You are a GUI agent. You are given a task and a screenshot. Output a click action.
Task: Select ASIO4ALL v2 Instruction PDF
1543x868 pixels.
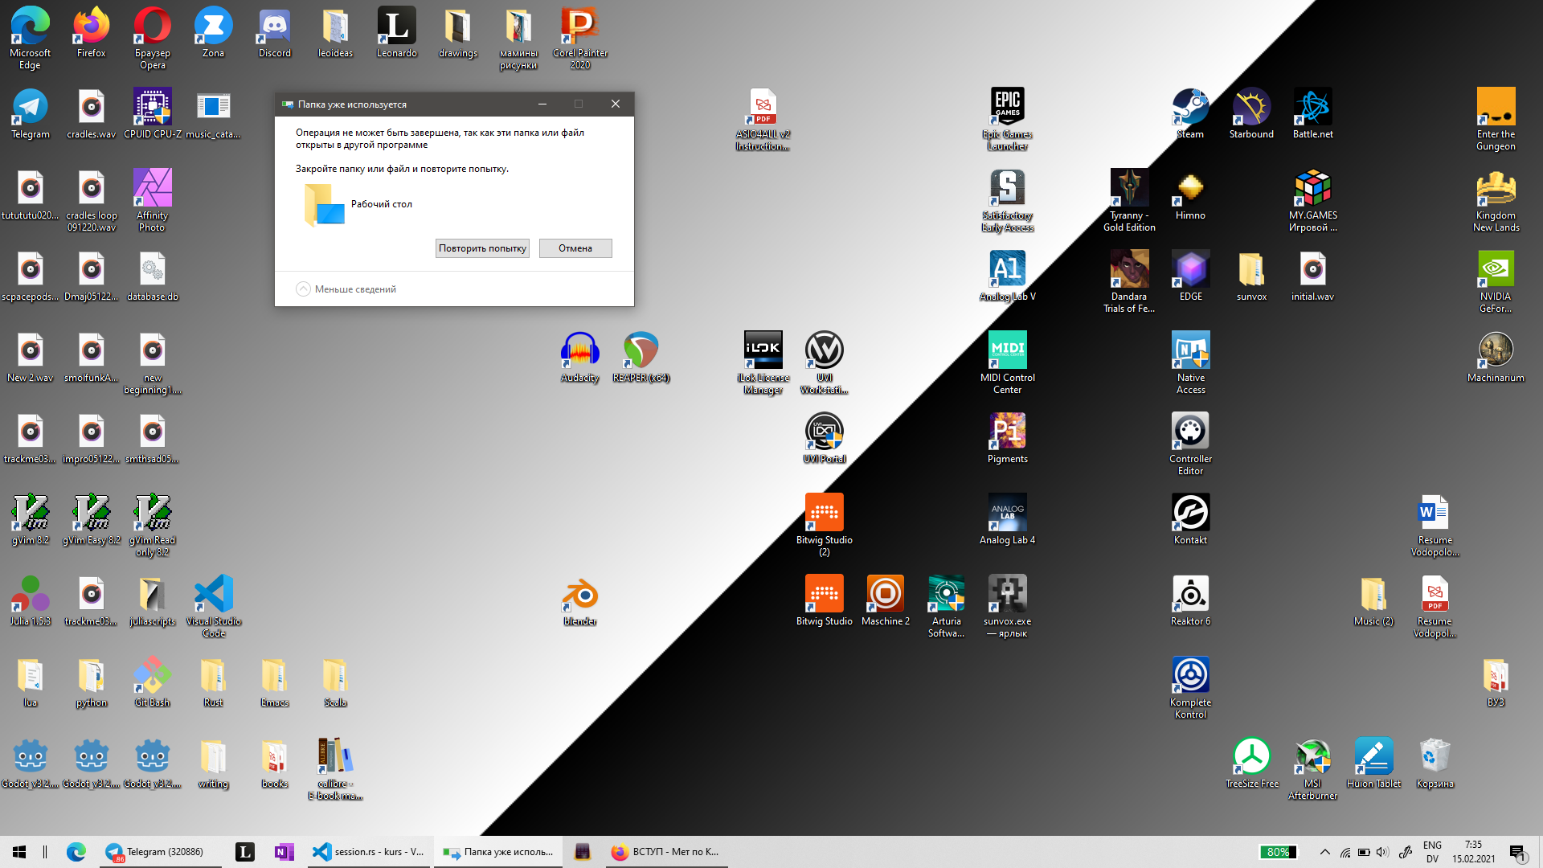click(763, 119)
